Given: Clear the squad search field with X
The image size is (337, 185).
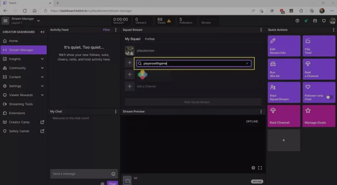Looking at the screenshot, I should coord(247,63).
